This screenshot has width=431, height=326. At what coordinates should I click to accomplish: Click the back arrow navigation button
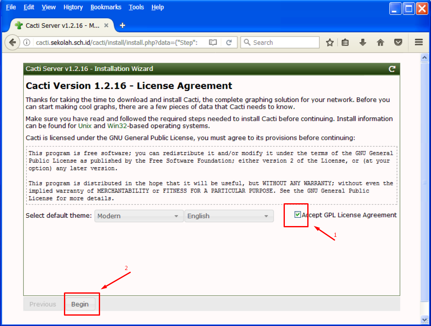12,42
